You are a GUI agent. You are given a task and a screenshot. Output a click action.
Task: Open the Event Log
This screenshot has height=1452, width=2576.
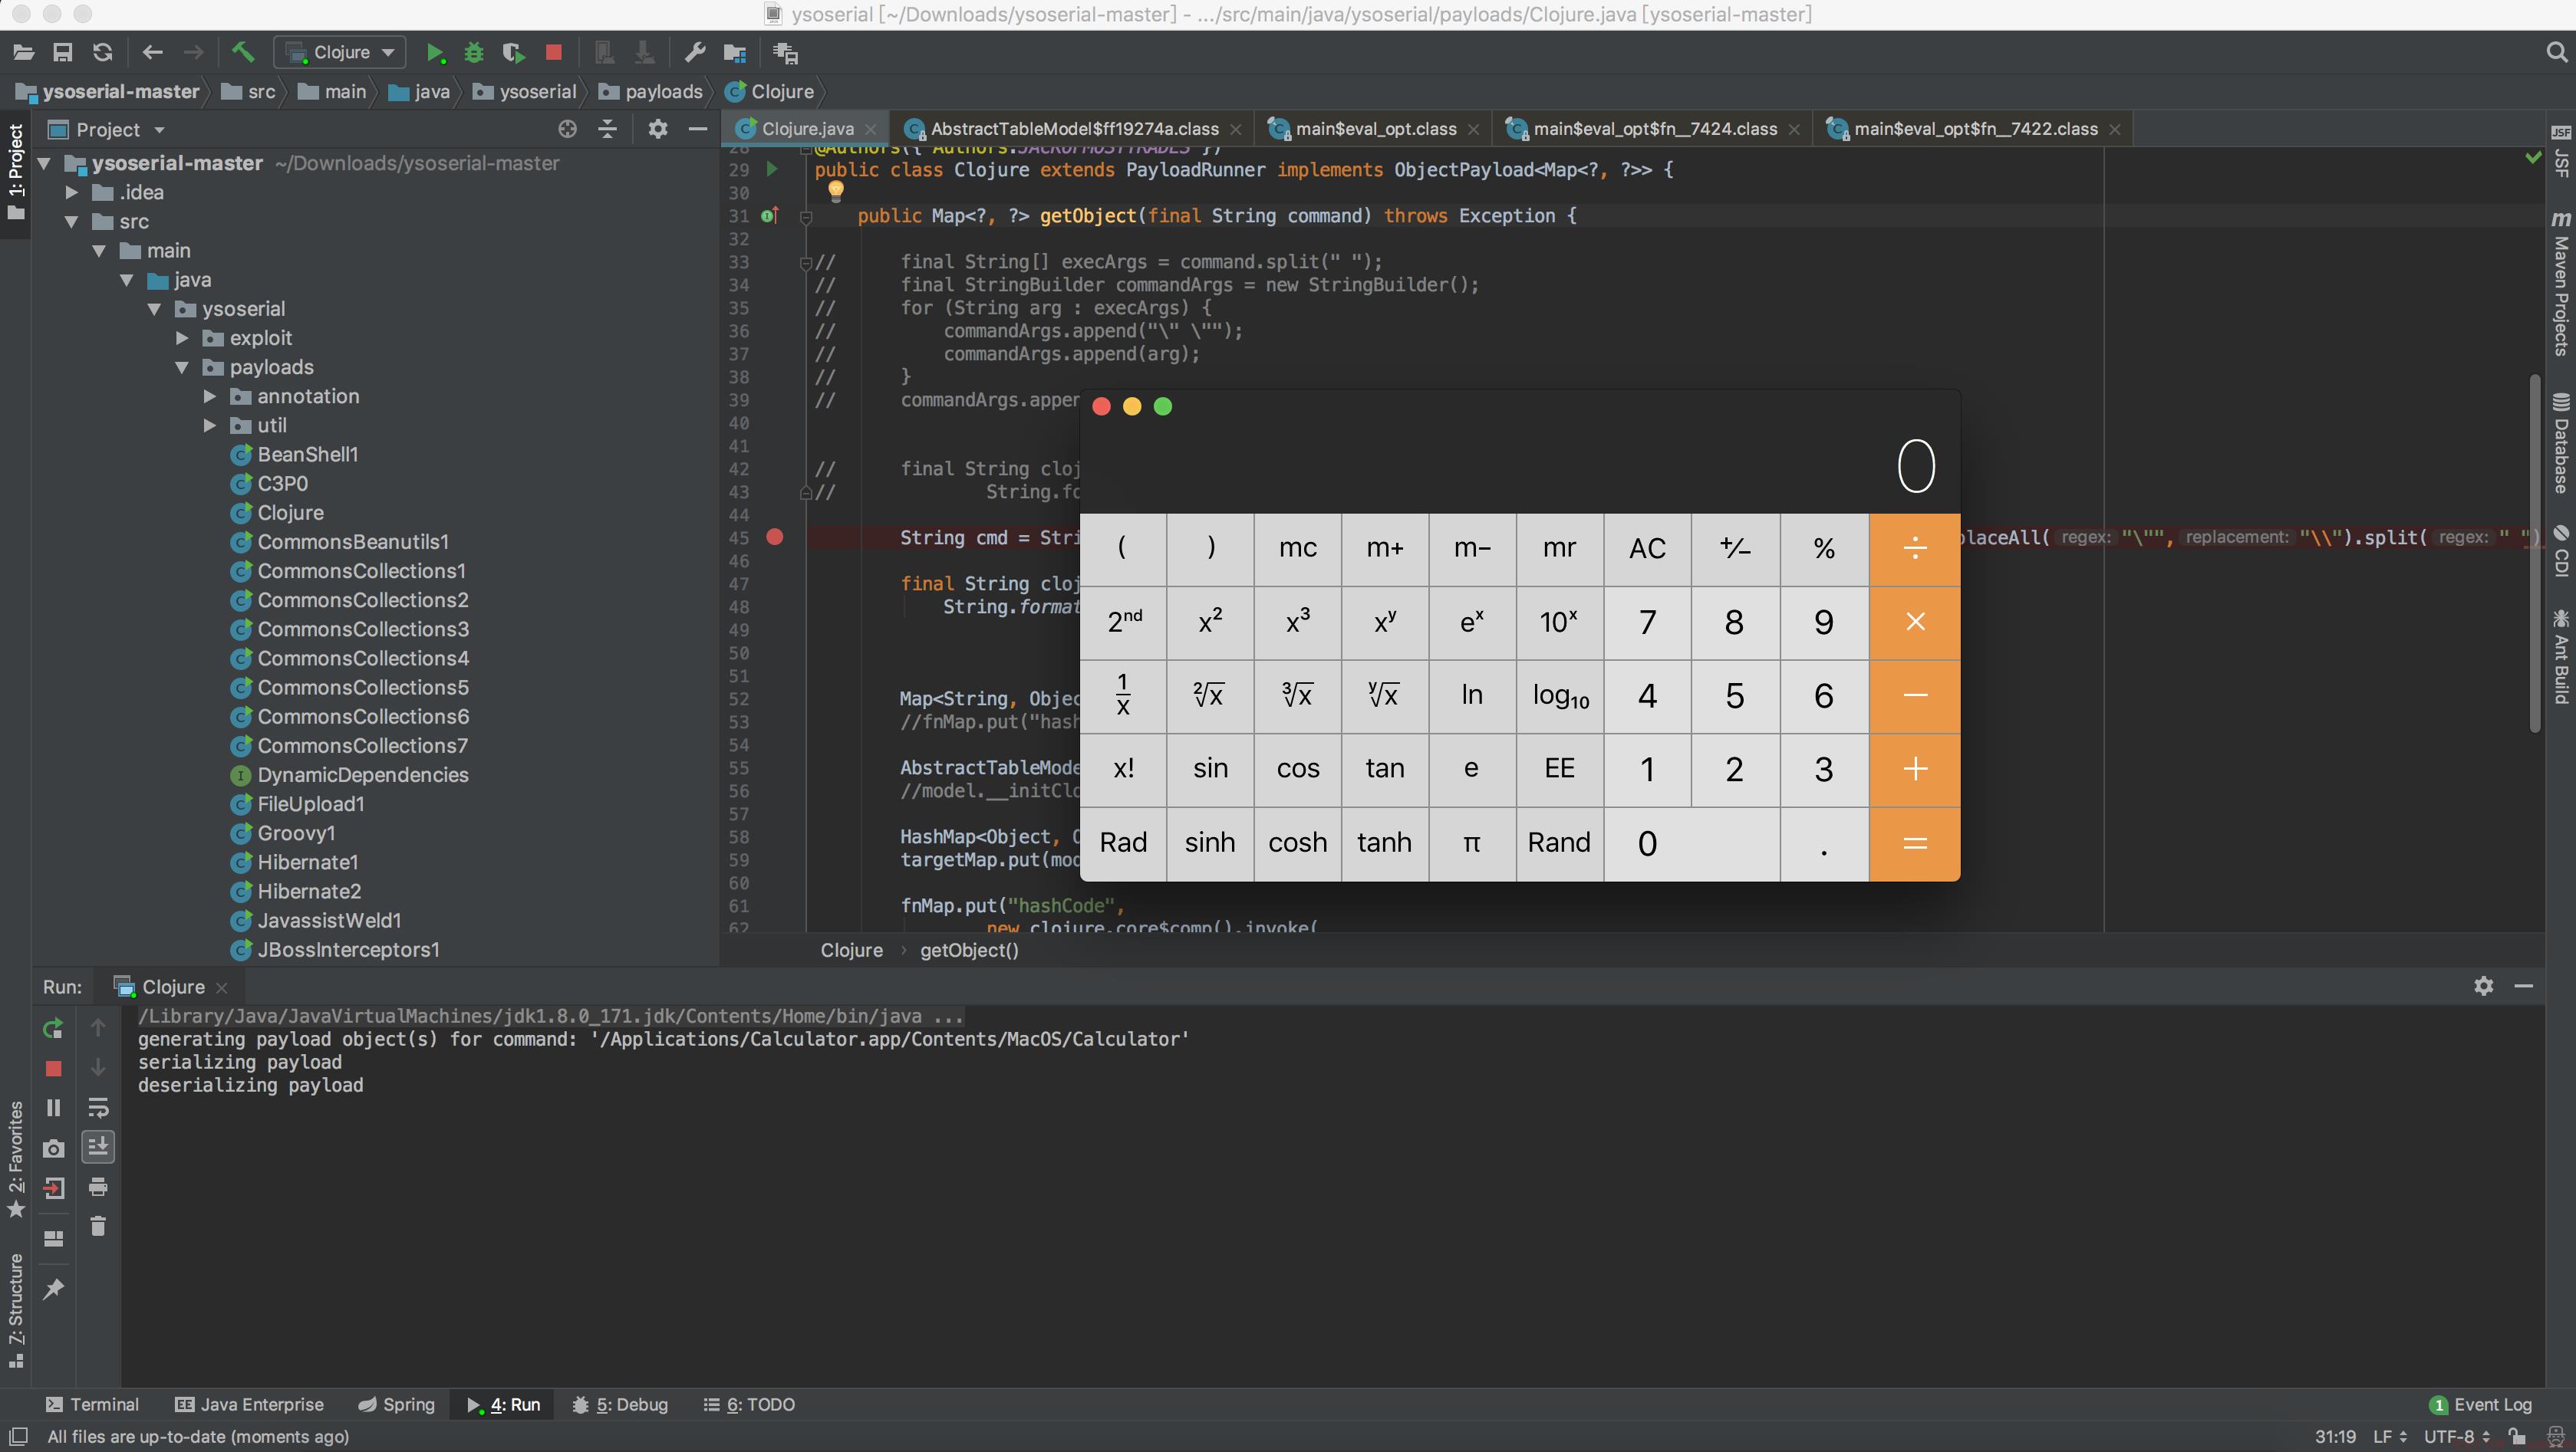[2481, 1404]
